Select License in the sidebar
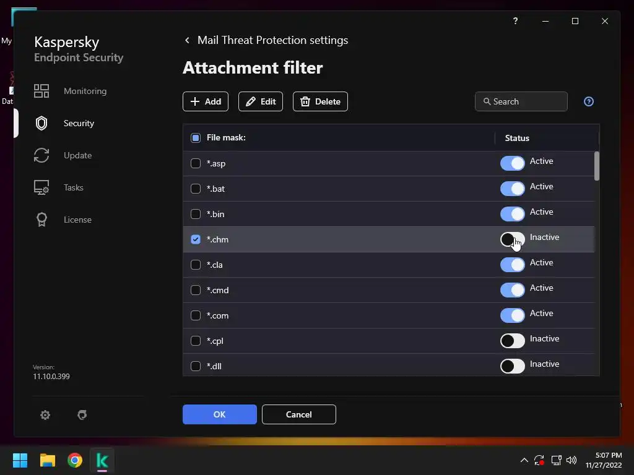The image size is (634, 475). pyautogui.click(x=77, y=220)
